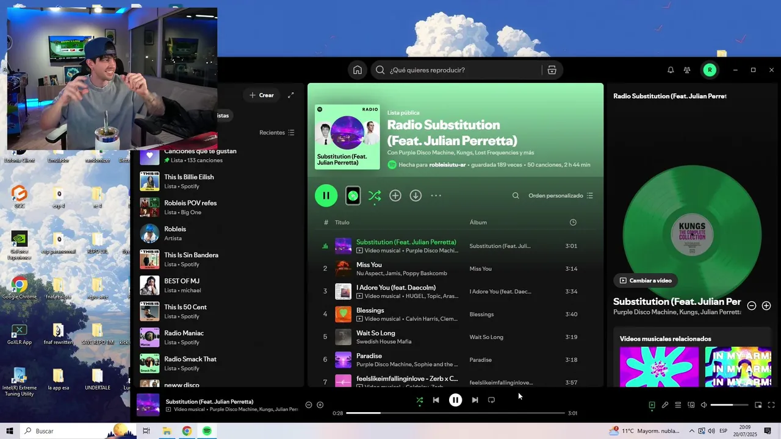Click the Radio Substitution playlist cover art
The height and width of the screenshot is (439, 781).
[x=347, y=137]
